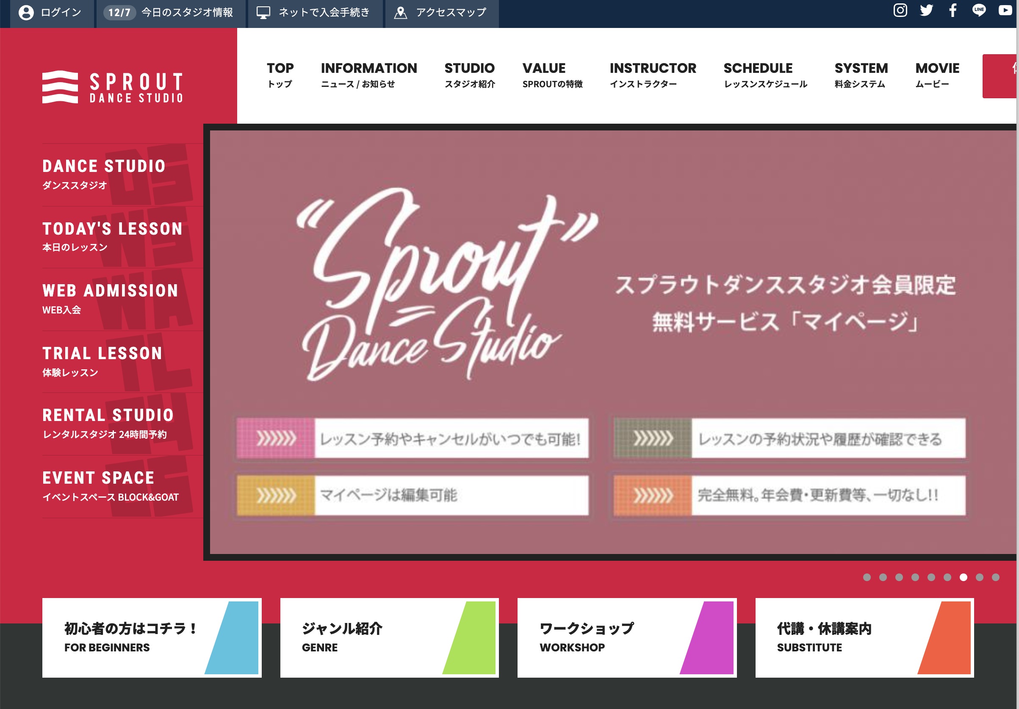Go to fourth carousel slide dot
This screenshot has height=709, width=1019.
pyautogui.click(x=915, y=577)
